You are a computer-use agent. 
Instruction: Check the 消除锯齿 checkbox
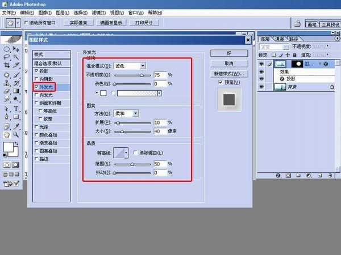(x=136, y=152)
